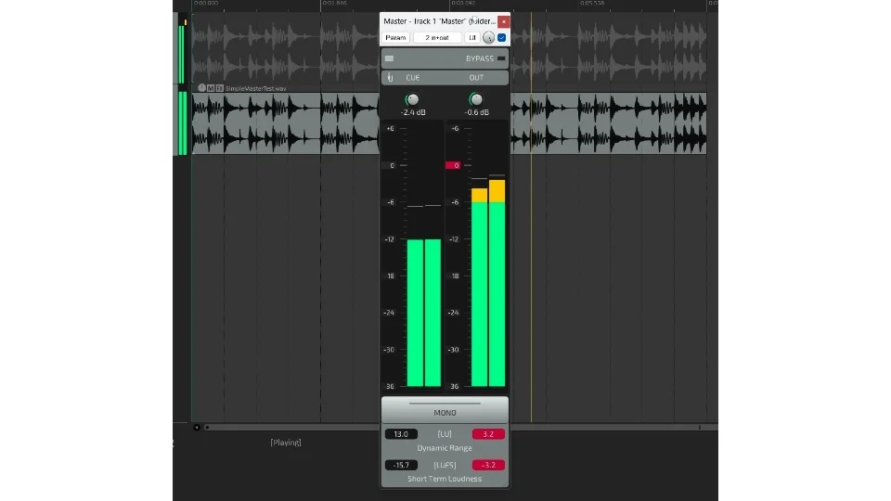Click the SimpleMasterTest.wav name label
This screenshot has width=891, height=501.
(256, 89)
